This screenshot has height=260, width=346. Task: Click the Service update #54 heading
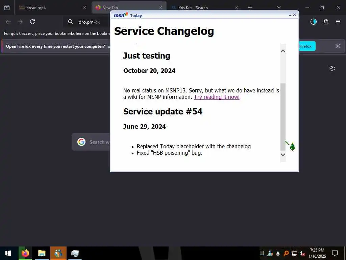163,111
